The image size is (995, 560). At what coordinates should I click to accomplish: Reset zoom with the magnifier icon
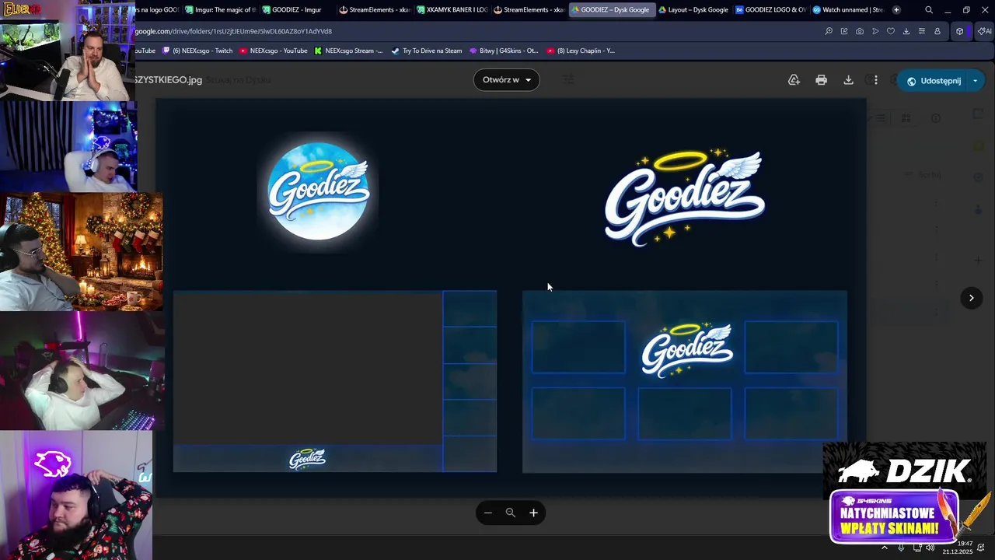point(511,513)
